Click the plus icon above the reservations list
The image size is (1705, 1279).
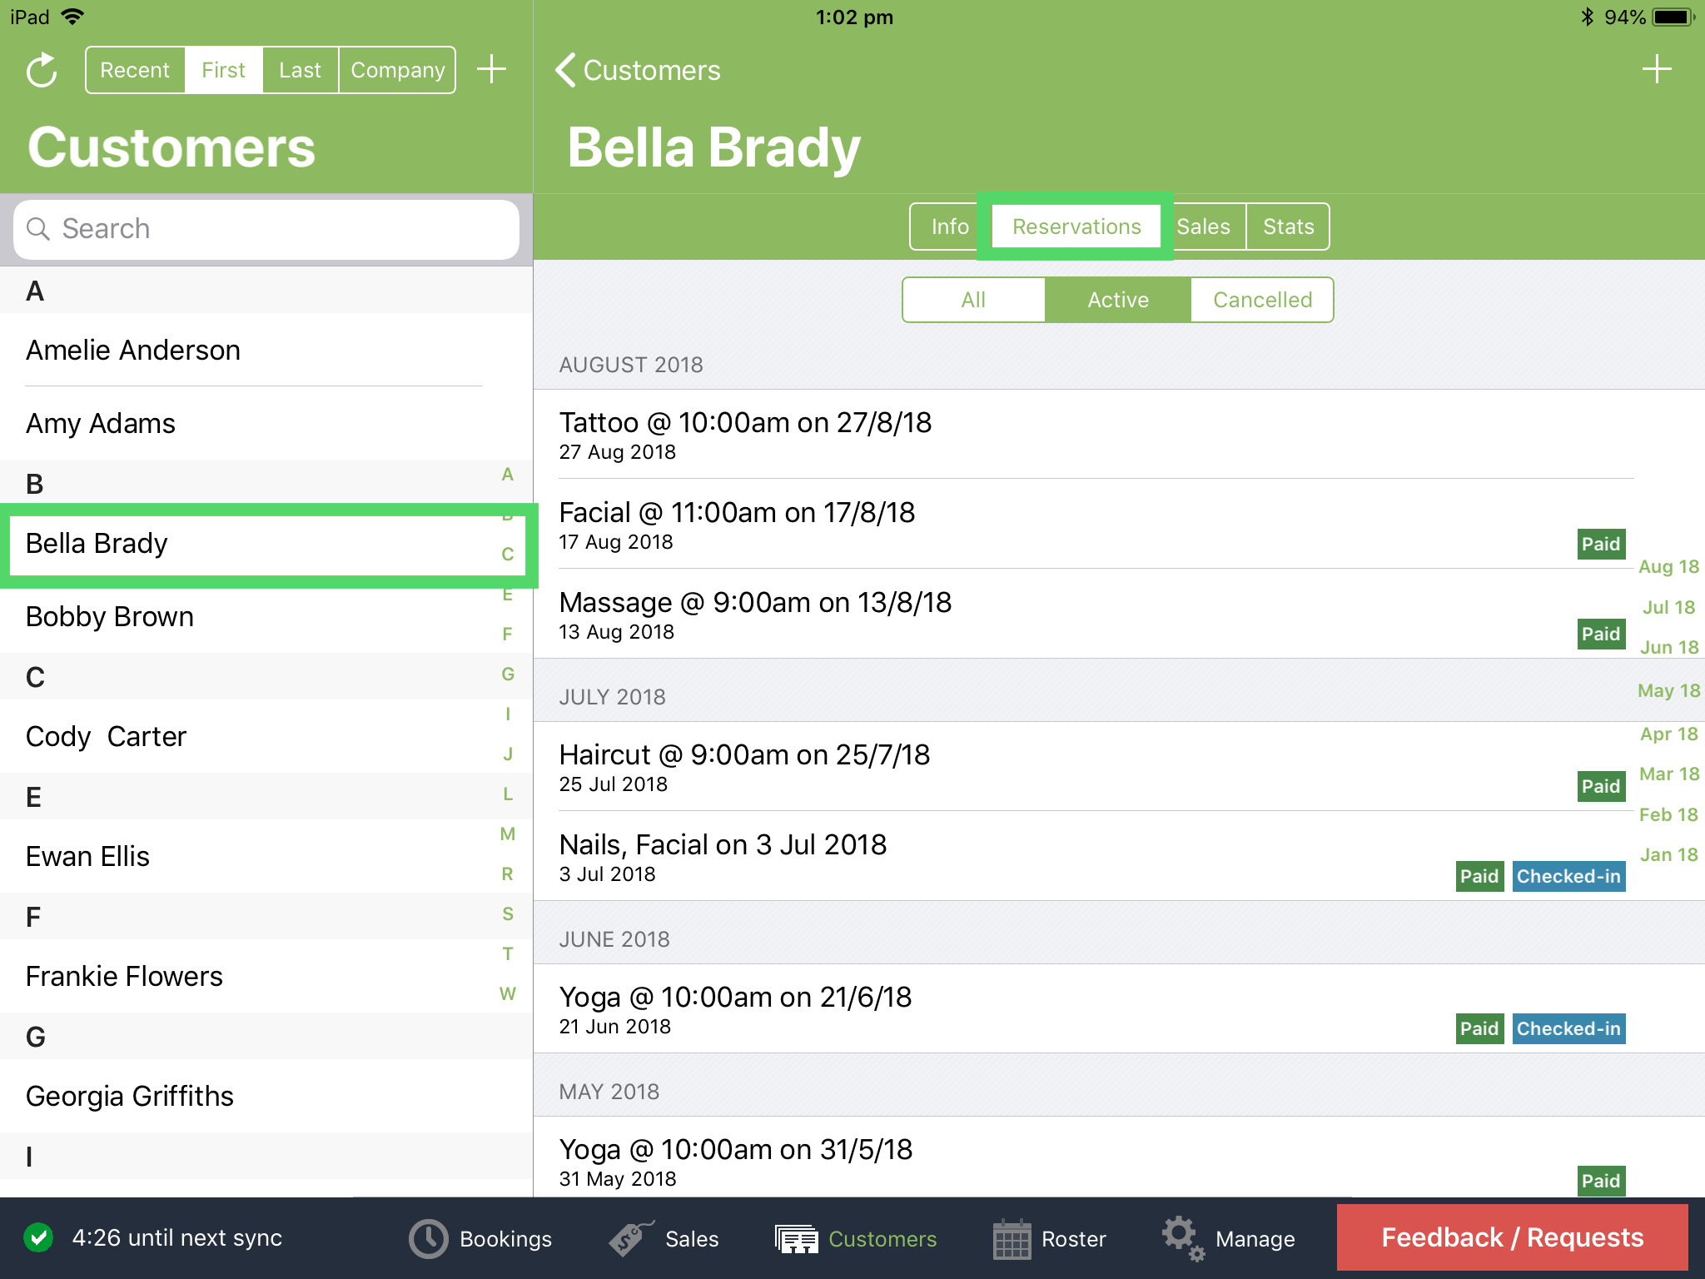[1657, 70]
